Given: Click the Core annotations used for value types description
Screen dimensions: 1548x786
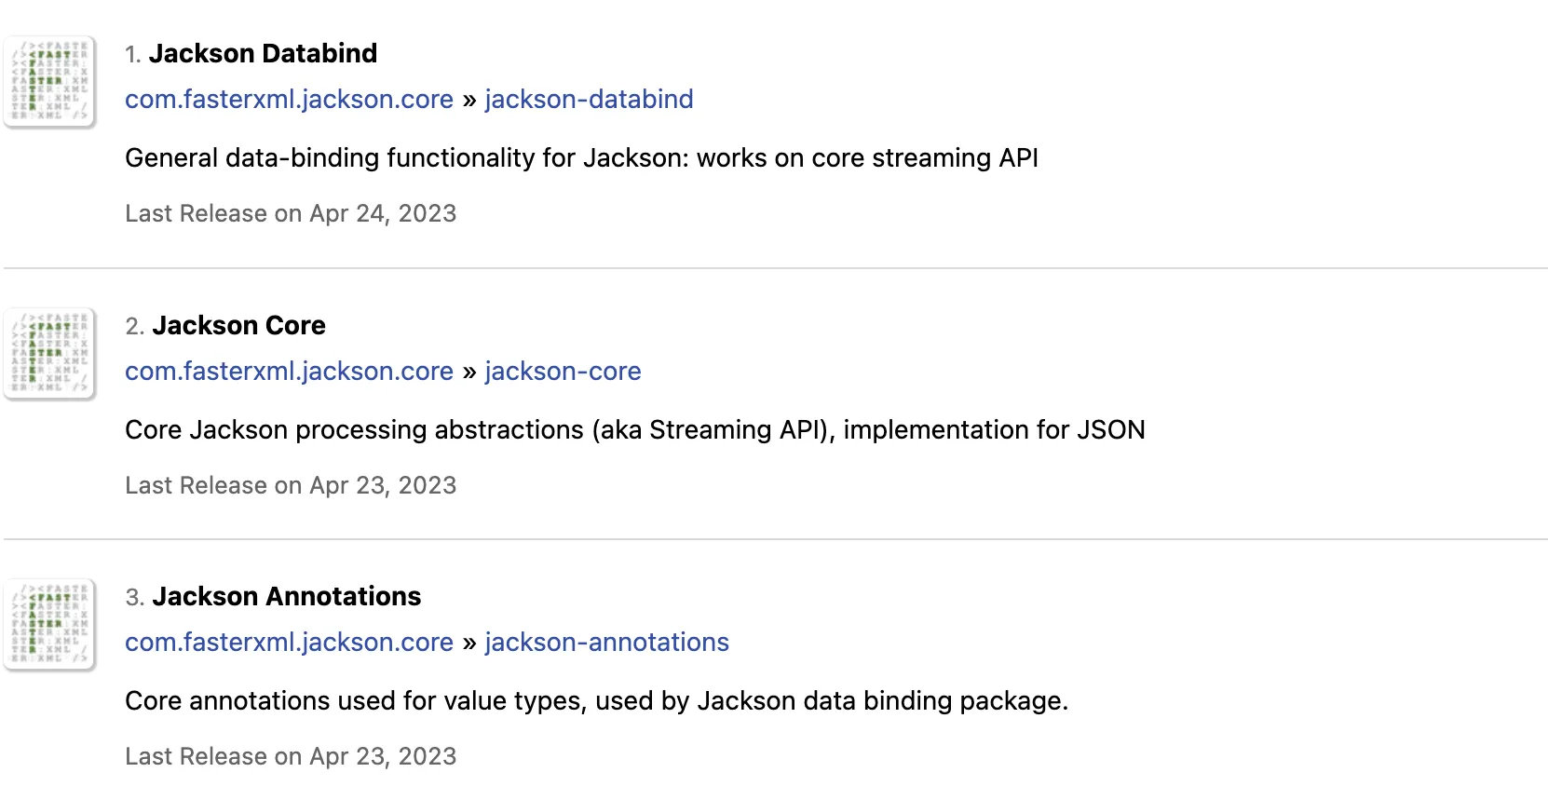Looking at the screenshot, I should point(596,701).
